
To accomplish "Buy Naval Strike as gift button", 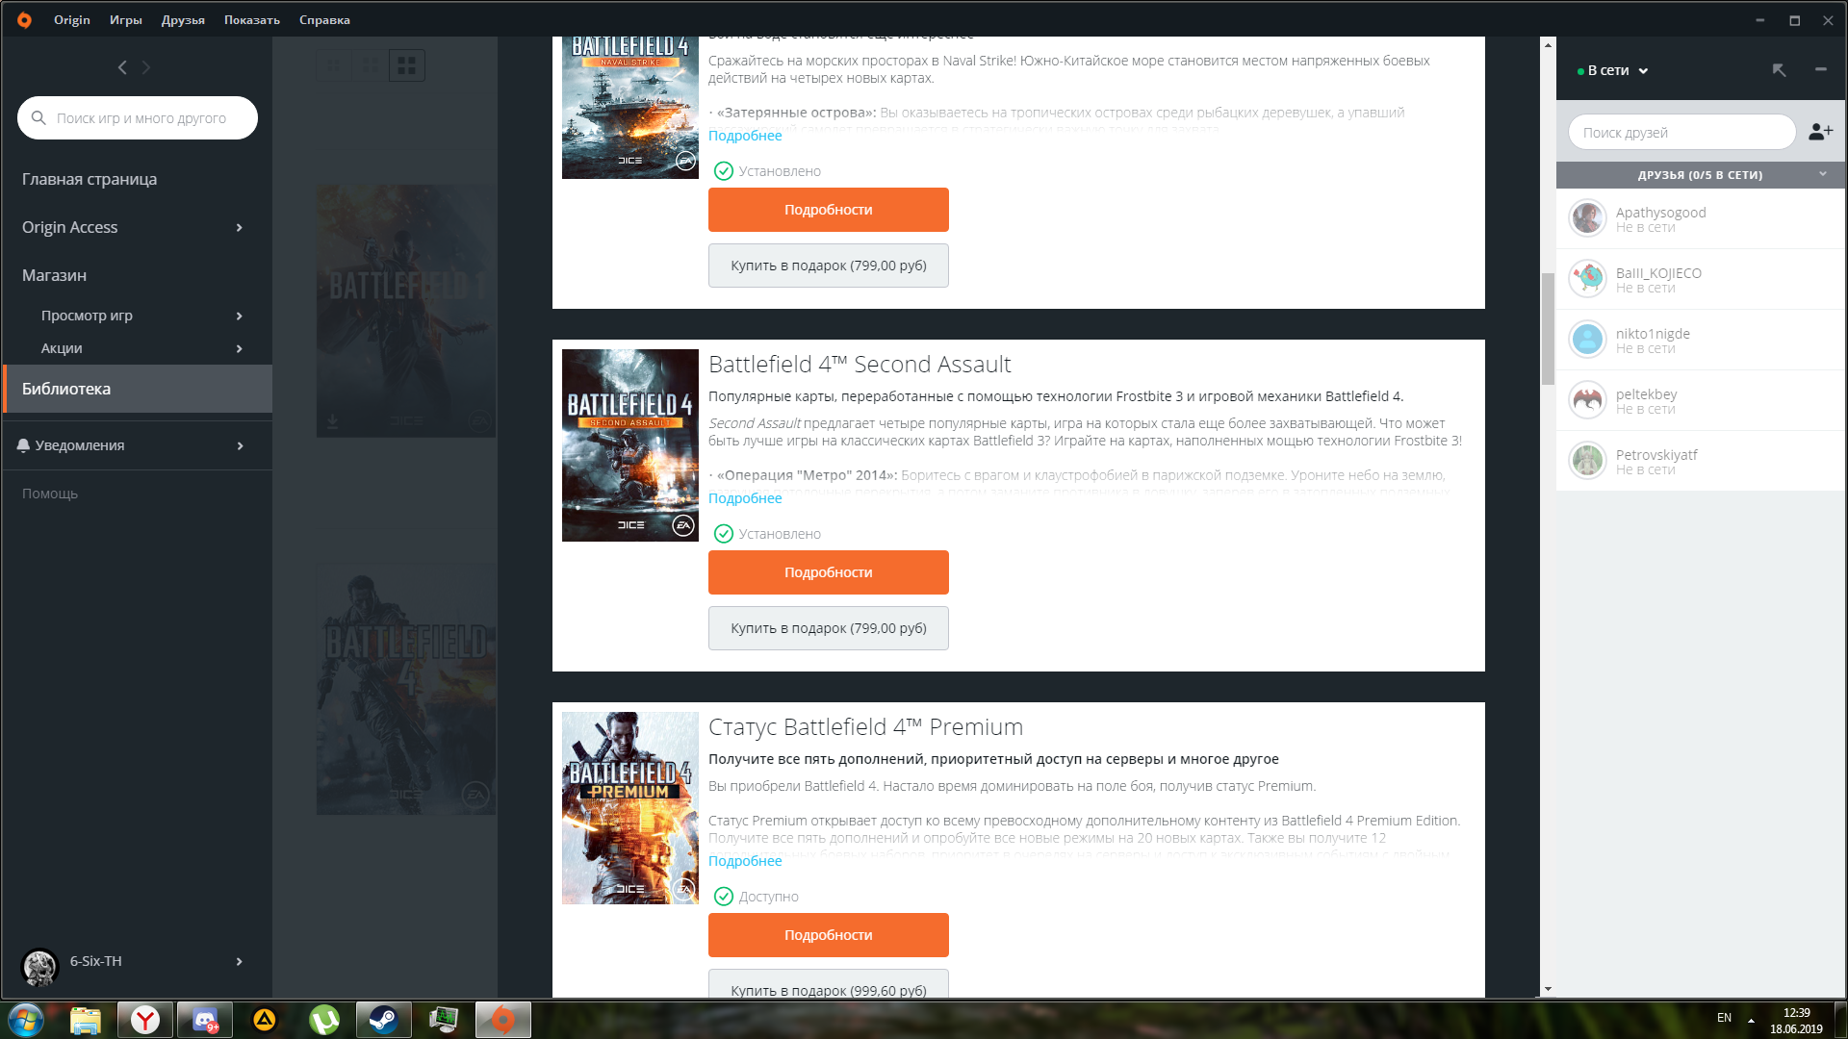I will 829,266.
